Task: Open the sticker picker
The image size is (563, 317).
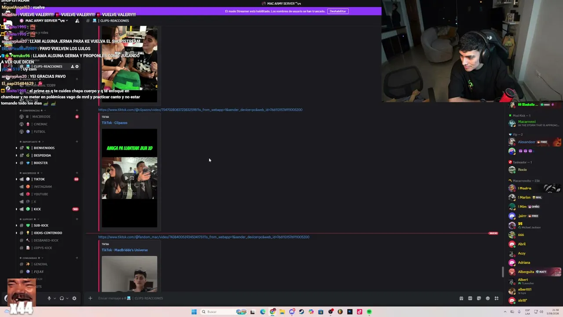Action: (x=479, y=298)
